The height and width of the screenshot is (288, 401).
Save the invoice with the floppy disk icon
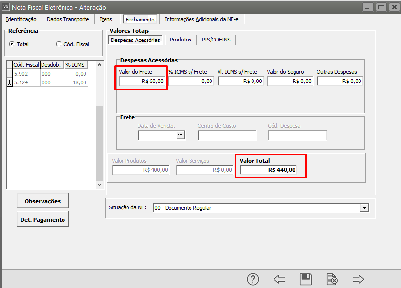(306, 279)
